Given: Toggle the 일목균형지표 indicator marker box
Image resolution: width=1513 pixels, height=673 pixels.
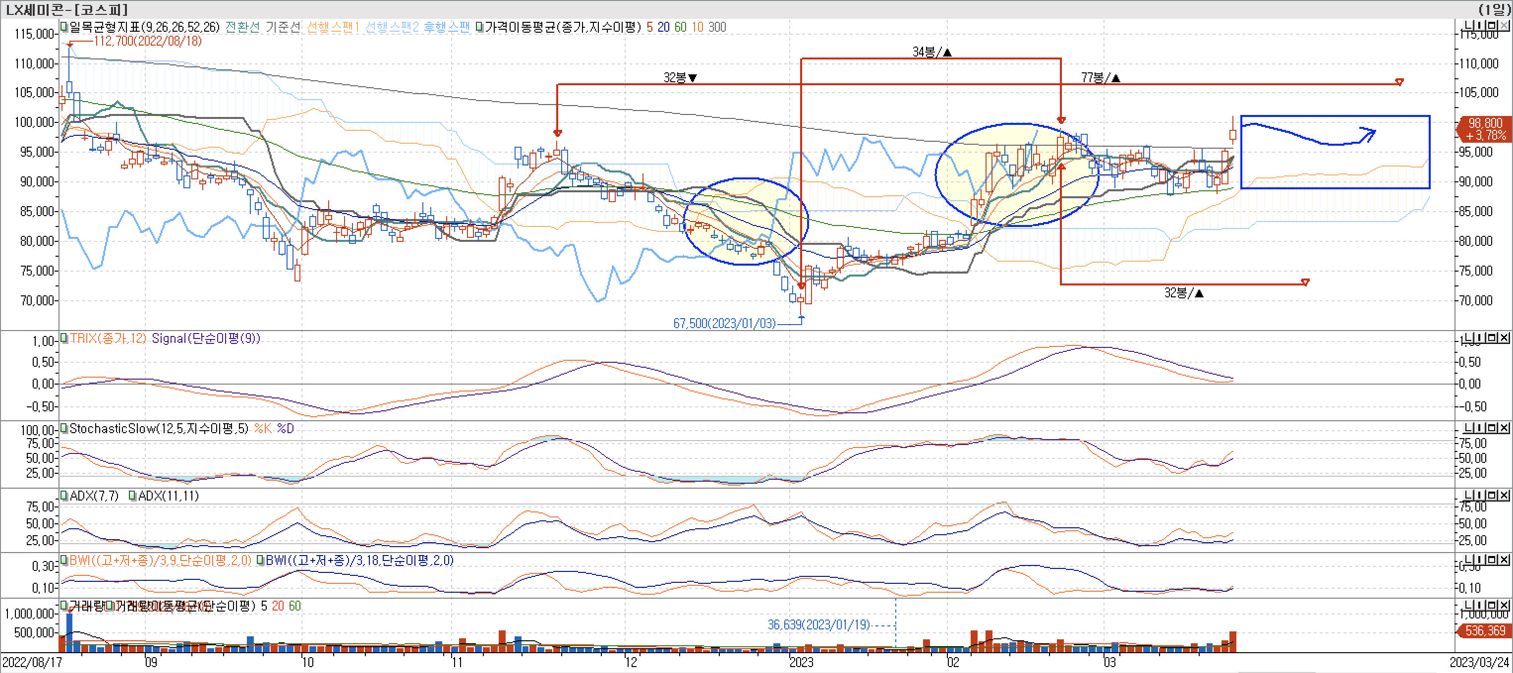Looking at the screenshot, I should coord(63,27).
